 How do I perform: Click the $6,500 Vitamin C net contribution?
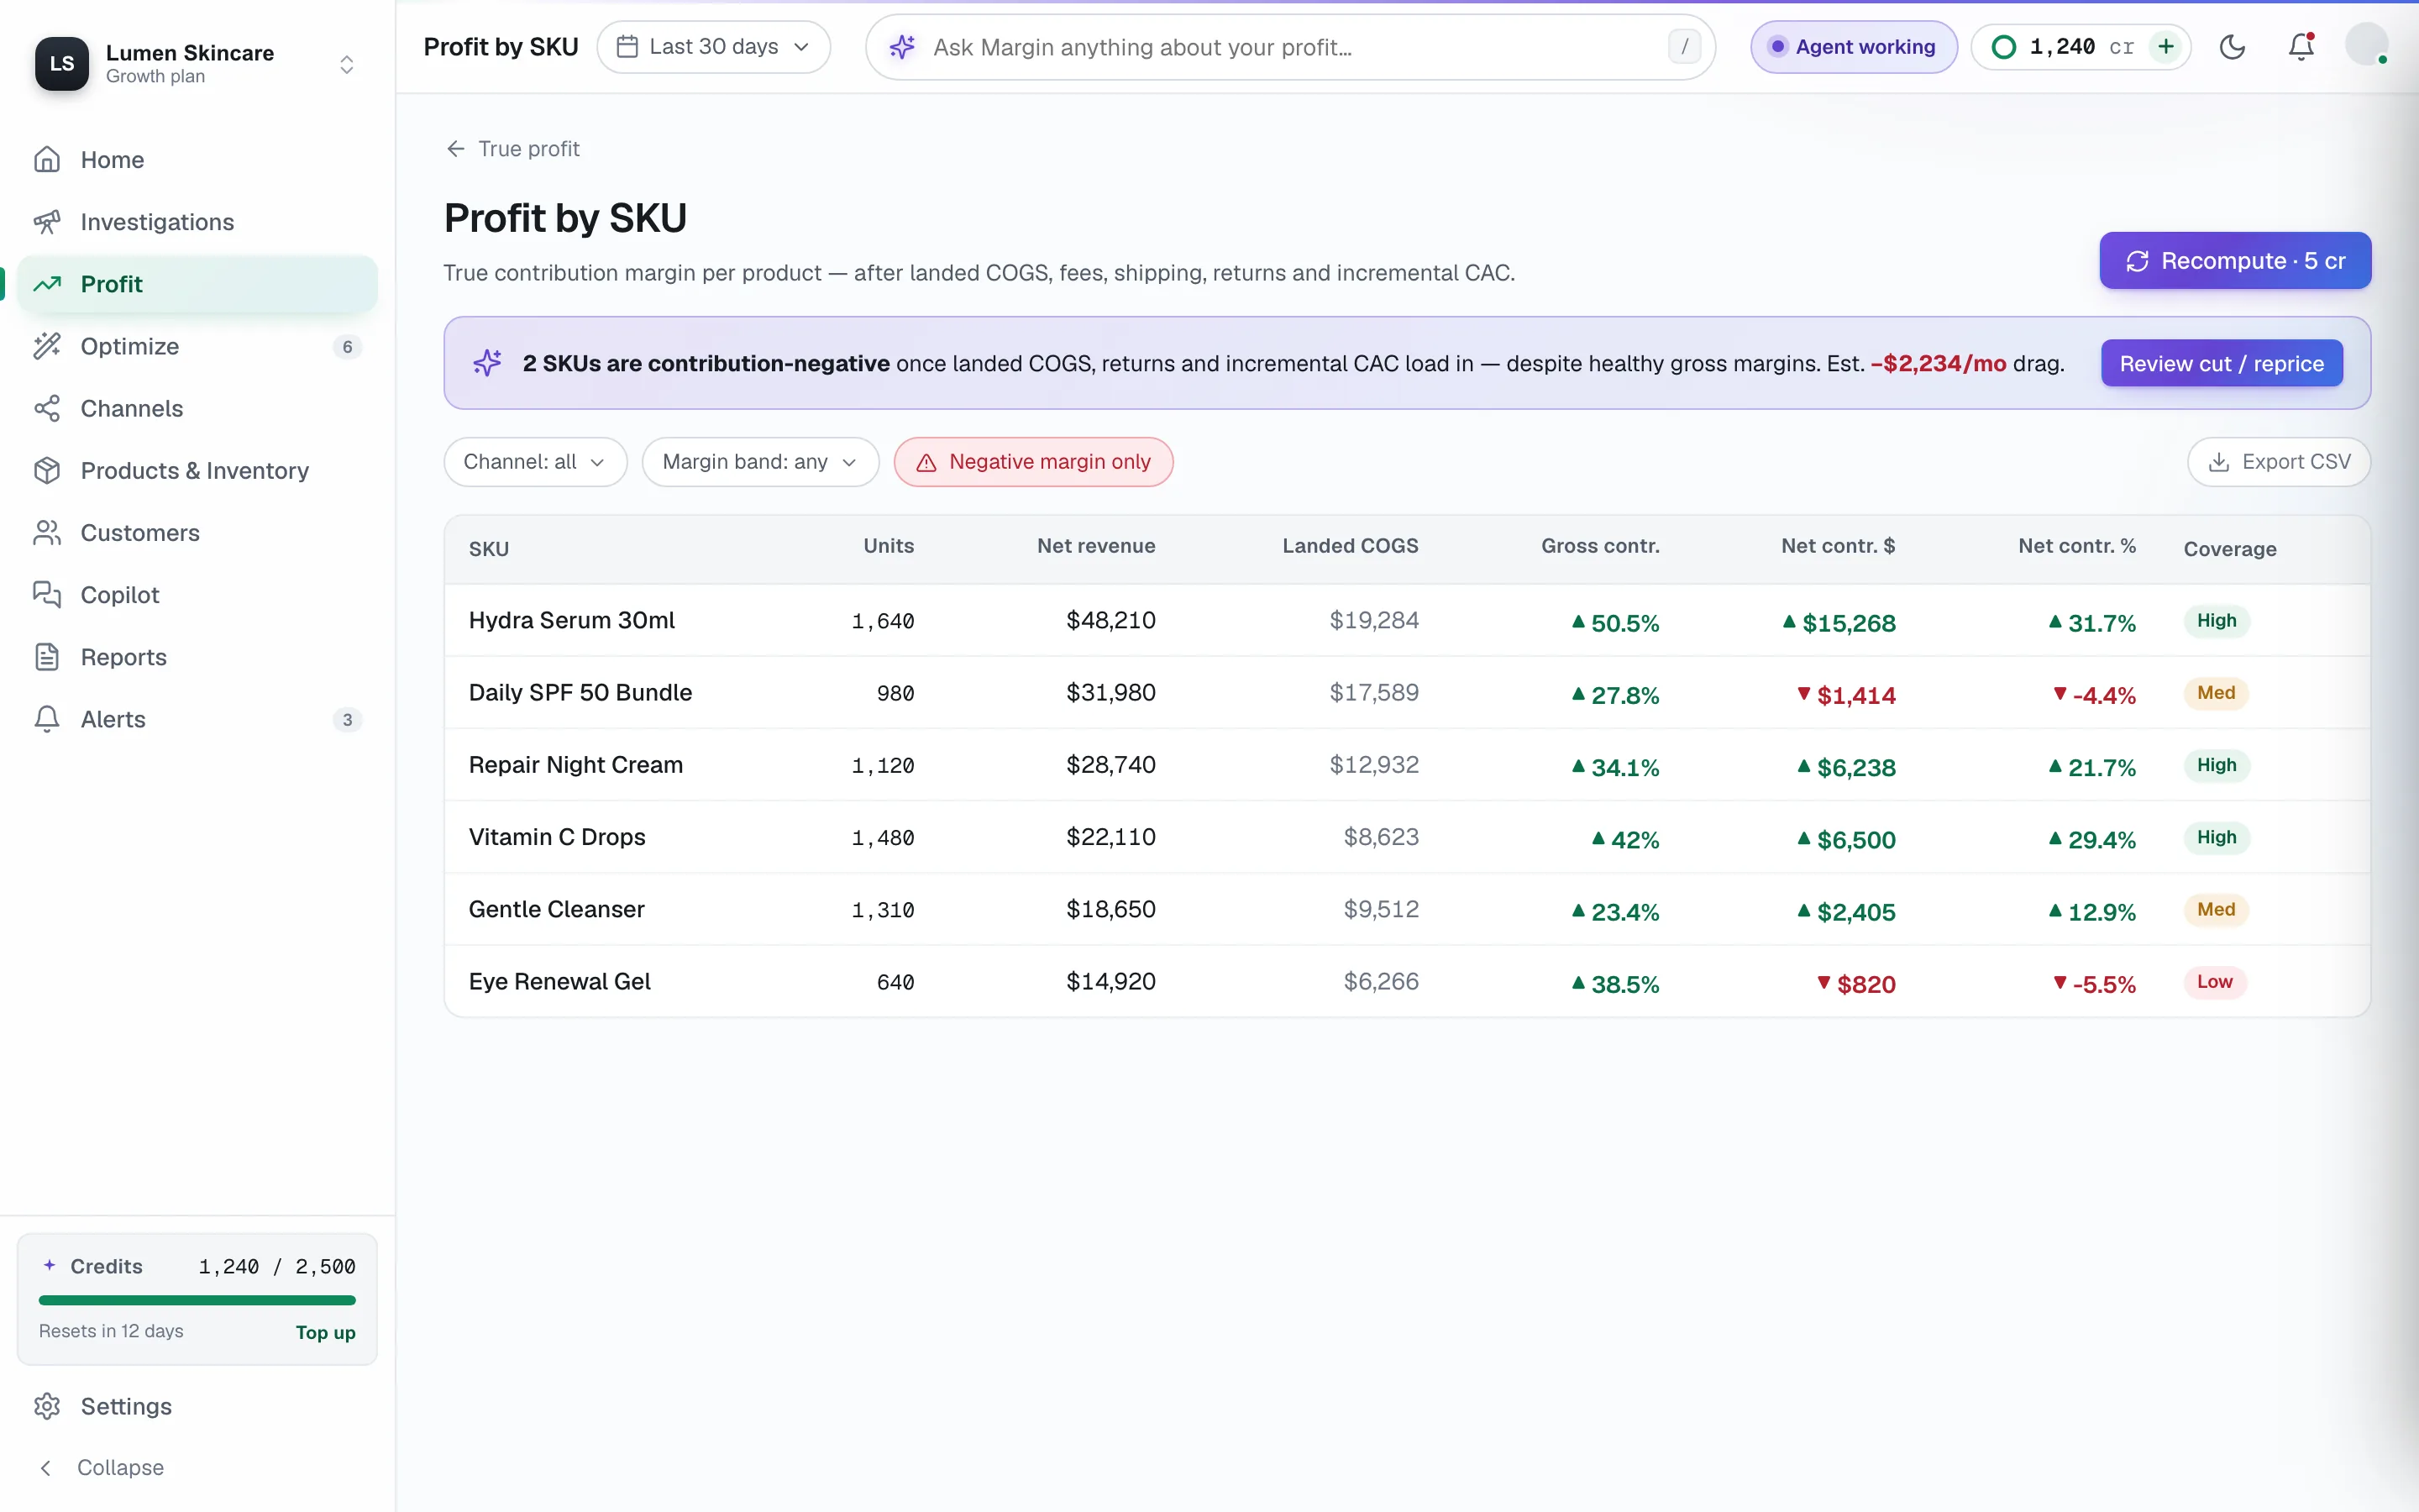pyautogui.click(x=1846, y=839)
